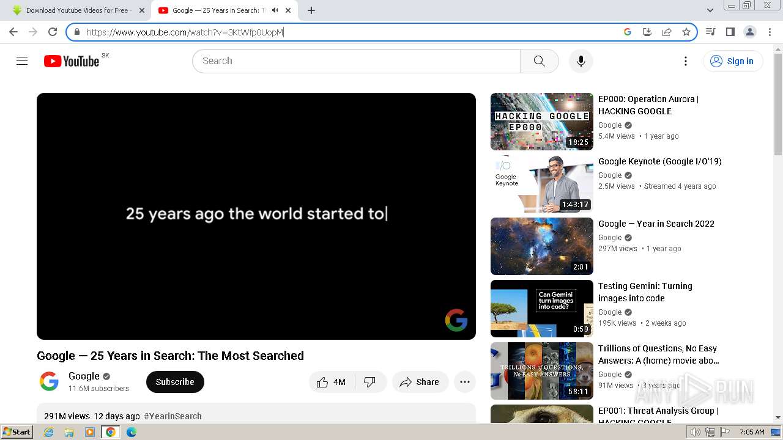Open EP000: Operation Aurora title
Screen dimensions: 783x440
pyautogui.click(x=648, y=105)
